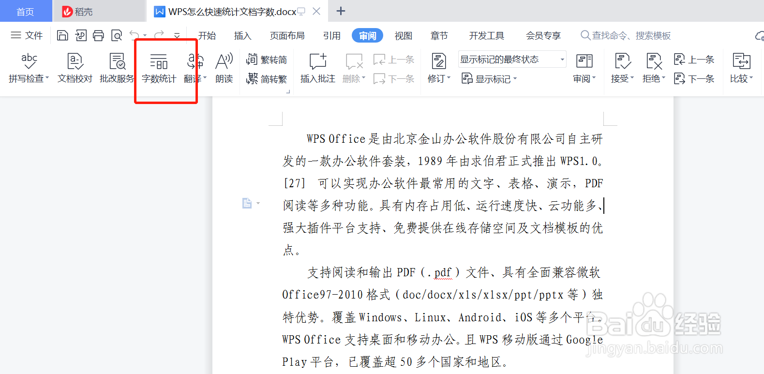Click the Word Count (字数统计) icon
764x374 pixels.
point(159,62)
